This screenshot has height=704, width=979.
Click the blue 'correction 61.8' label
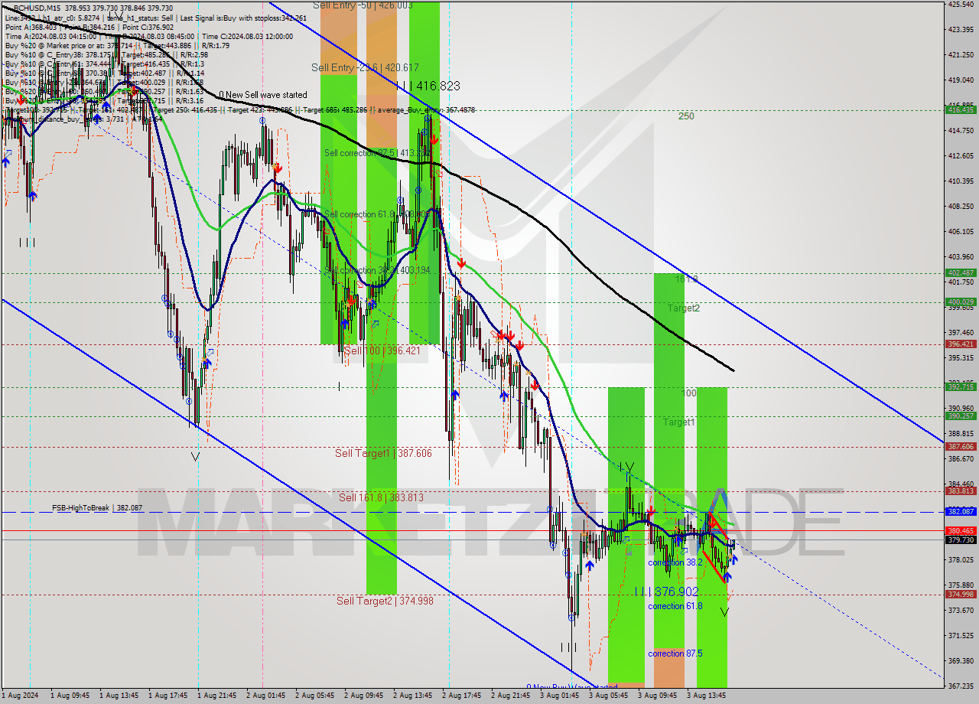click(675, 606)
